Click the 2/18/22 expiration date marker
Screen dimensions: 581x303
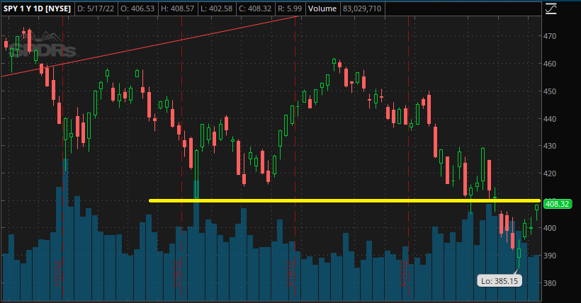(x=177, y=274)
